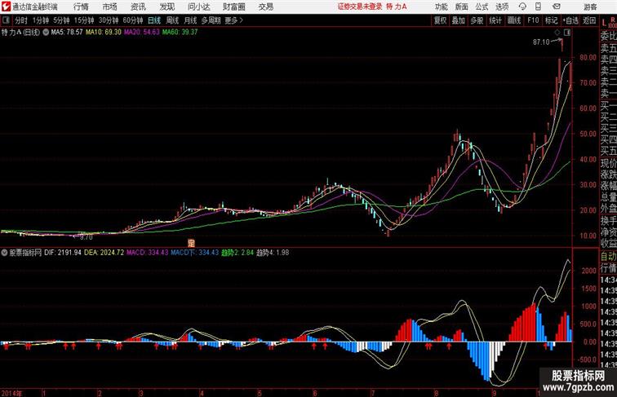Click the 特力A (日线) chart title
This screenshot has height=397, width=617.
(x=20, y=33)
